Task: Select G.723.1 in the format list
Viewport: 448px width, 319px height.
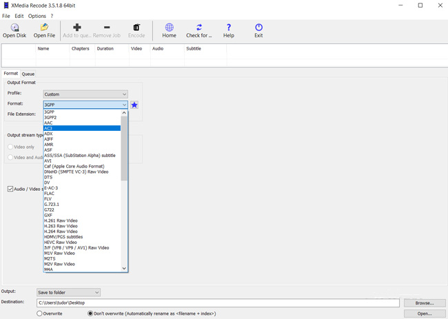Action: click(x=82, y=204)
